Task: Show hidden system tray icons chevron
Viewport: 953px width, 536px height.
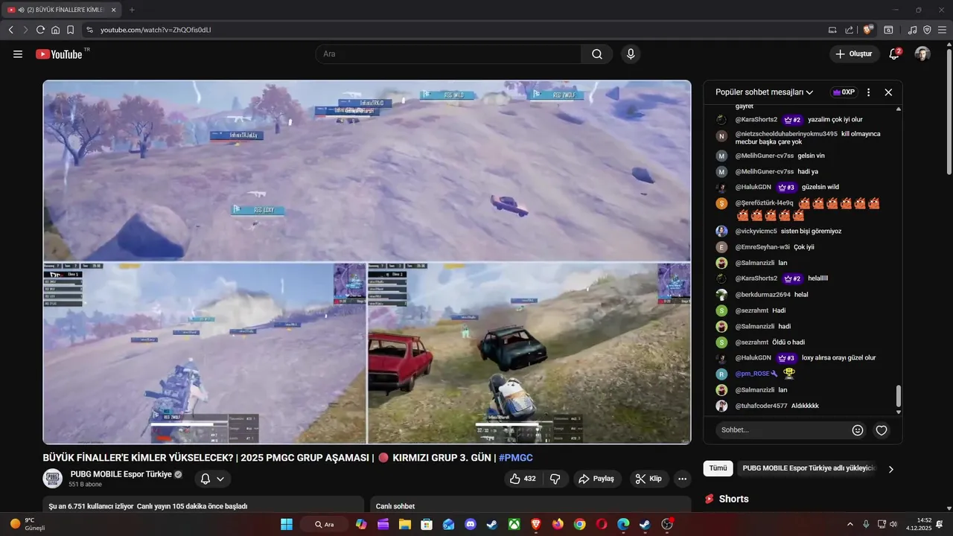Action: point(850,524)
